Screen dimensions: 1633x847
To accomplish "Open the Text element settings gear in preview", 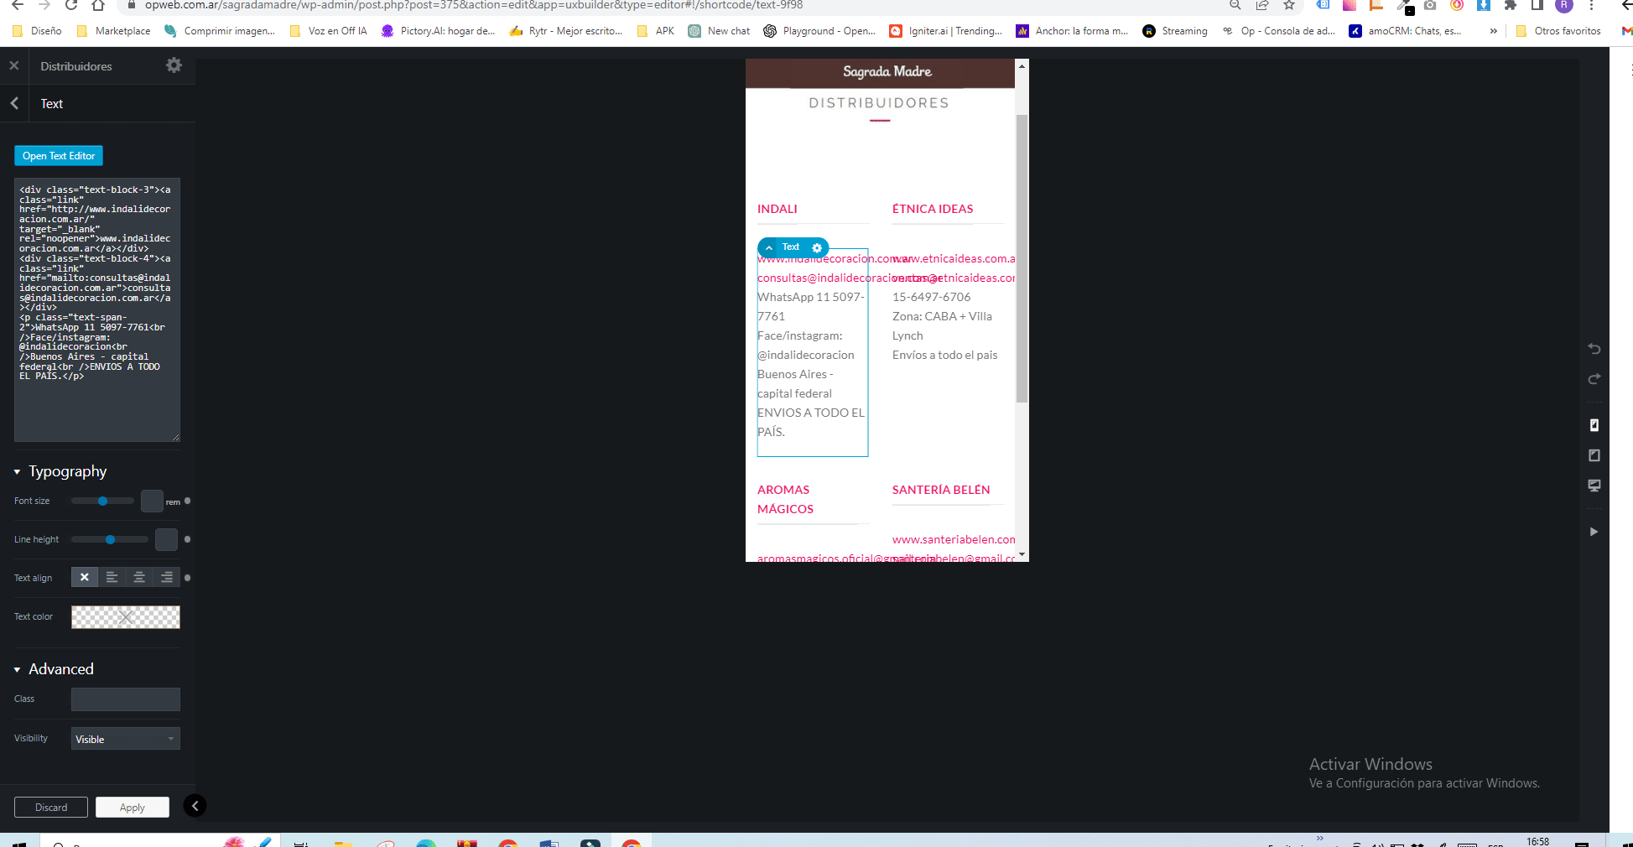I will click(817, 247).
